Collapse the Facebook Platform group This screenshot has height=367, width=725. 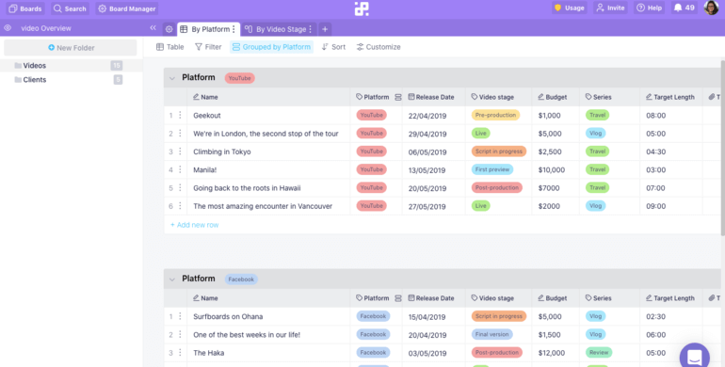(x=172, y=279)
